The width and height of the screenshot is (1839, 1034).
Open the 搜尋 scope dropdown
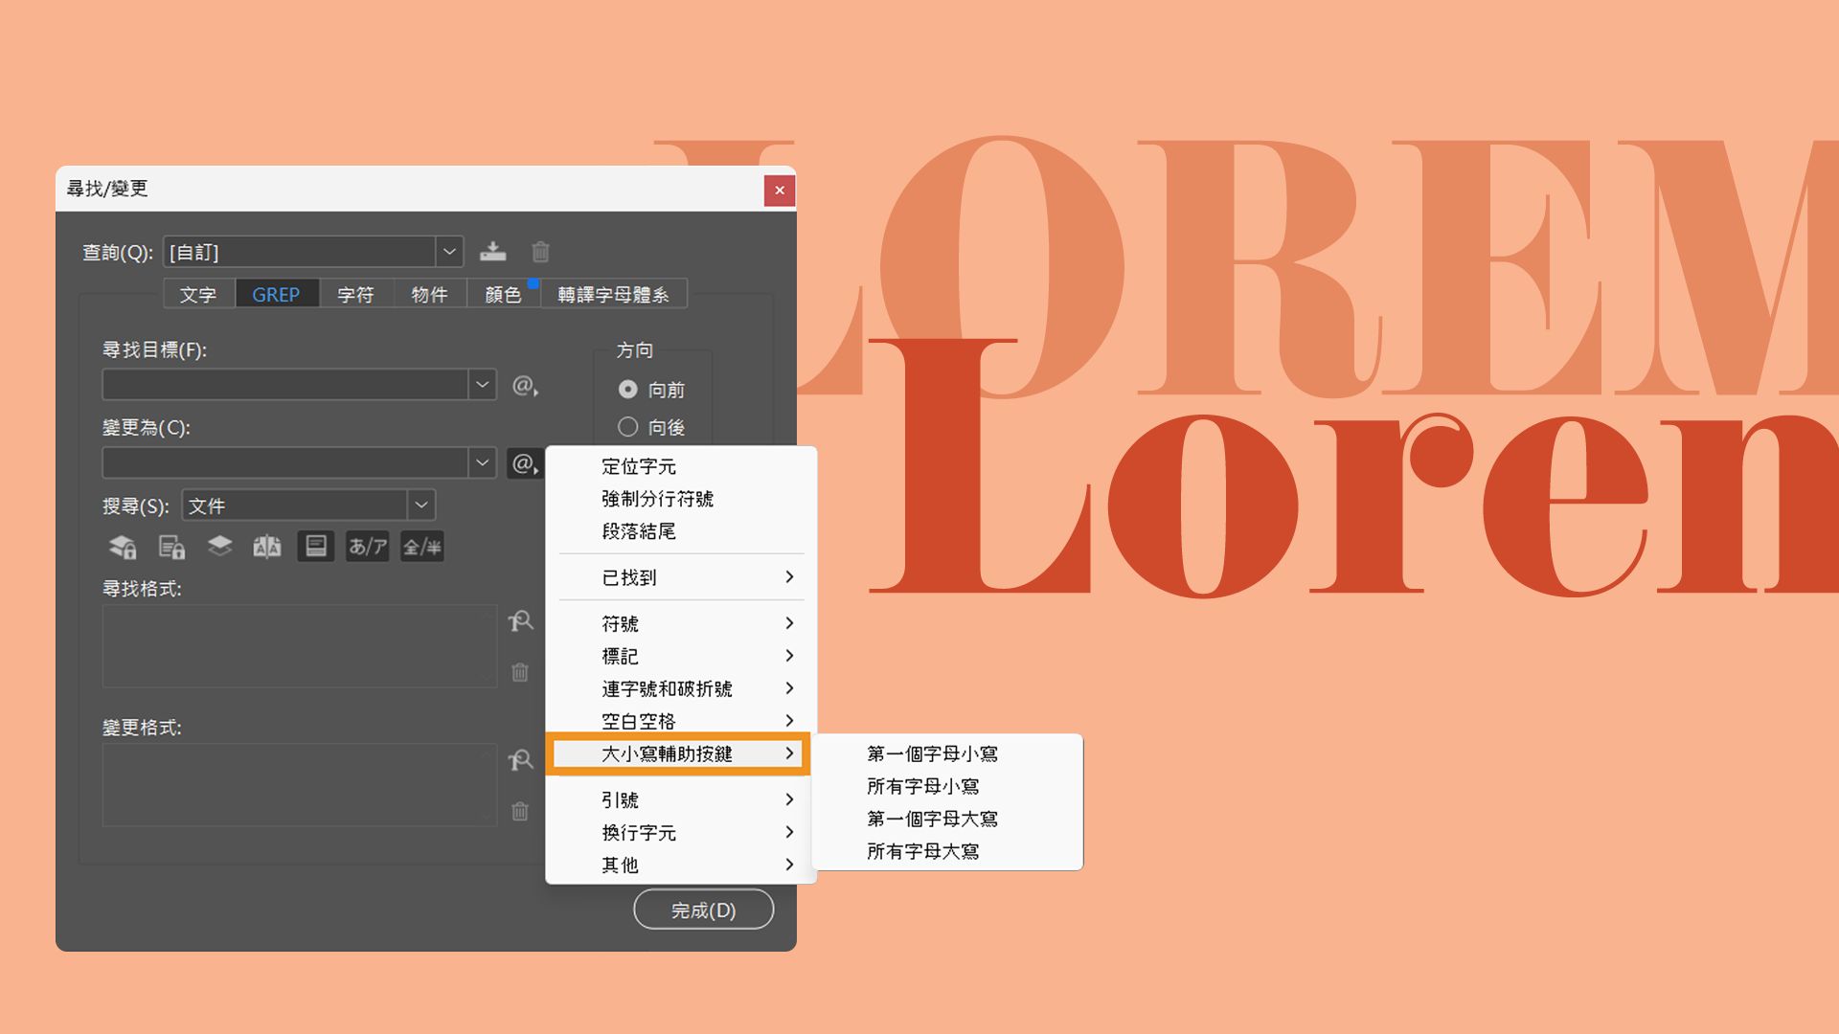click(x=420, y=506)
